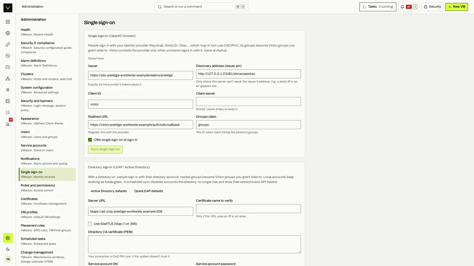
Task: Open the folder icon in sidebar
Action: pyautogui.click(x=8, y=67)
